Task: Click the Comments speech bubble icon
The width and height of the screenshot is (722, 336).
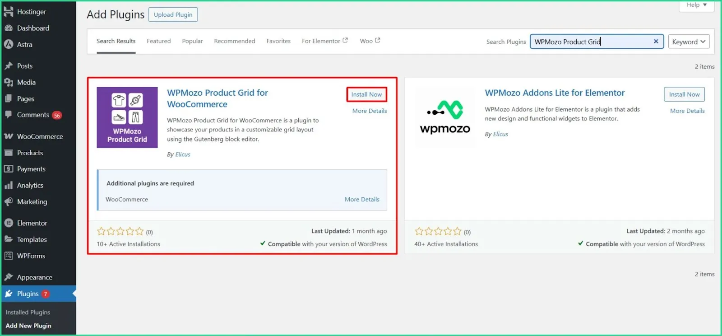Action: (x=8, y=115)
